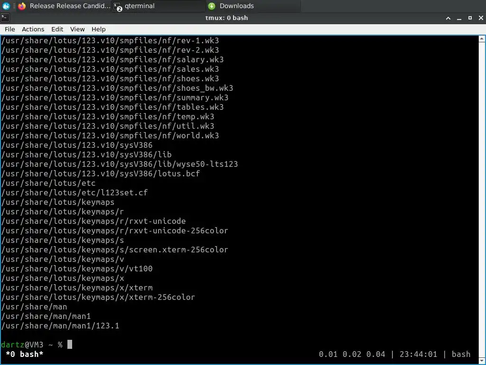
Task: Click the line ending in nf/util.wk3
Action: pyautogui.click(x=108, y=126)
